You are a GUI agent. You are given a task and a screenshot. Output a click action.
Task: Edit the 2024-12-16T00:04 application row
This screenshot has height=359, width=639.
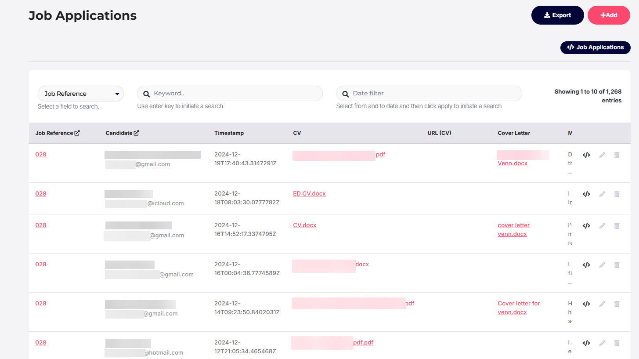(602, 265)
